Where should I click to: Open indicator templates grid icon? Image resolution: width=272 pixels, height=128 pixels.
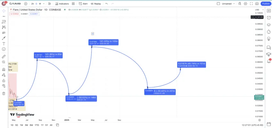point(73,4)
